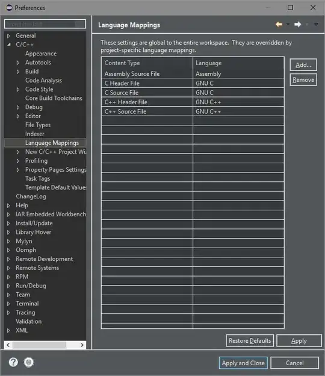Screen dimensions: 325x376
Task: Click the back navigation arrow icon
Action: 279,25
